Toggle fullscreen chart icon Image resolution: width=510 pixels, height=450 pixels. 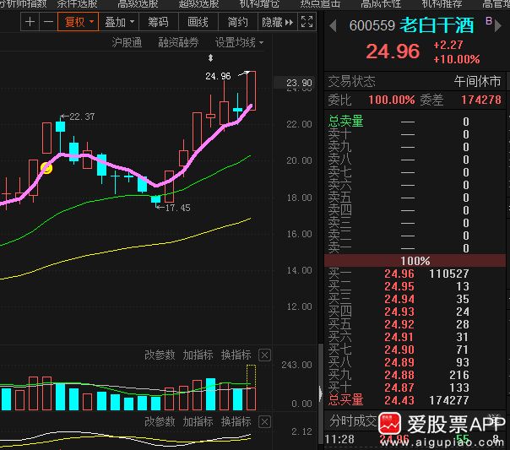point(307,22)
